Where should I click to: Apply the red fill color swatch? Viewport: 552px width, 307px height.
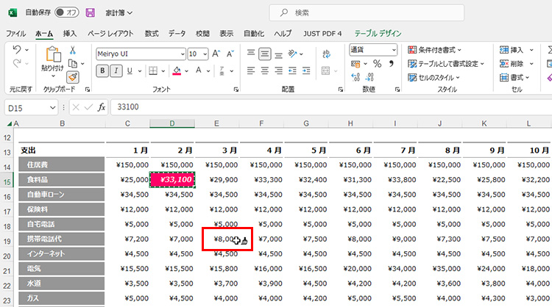tap(177, 71)
